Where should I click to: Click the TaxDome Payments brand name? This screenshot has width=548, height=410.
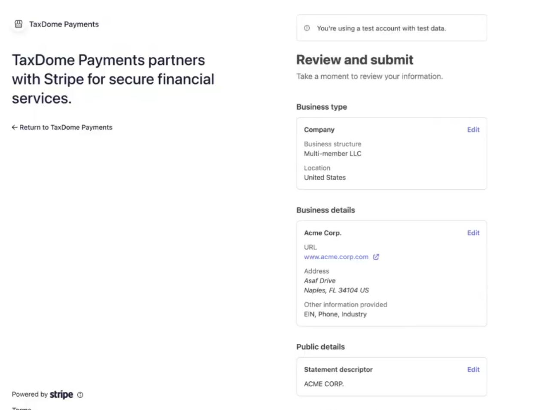64,24
